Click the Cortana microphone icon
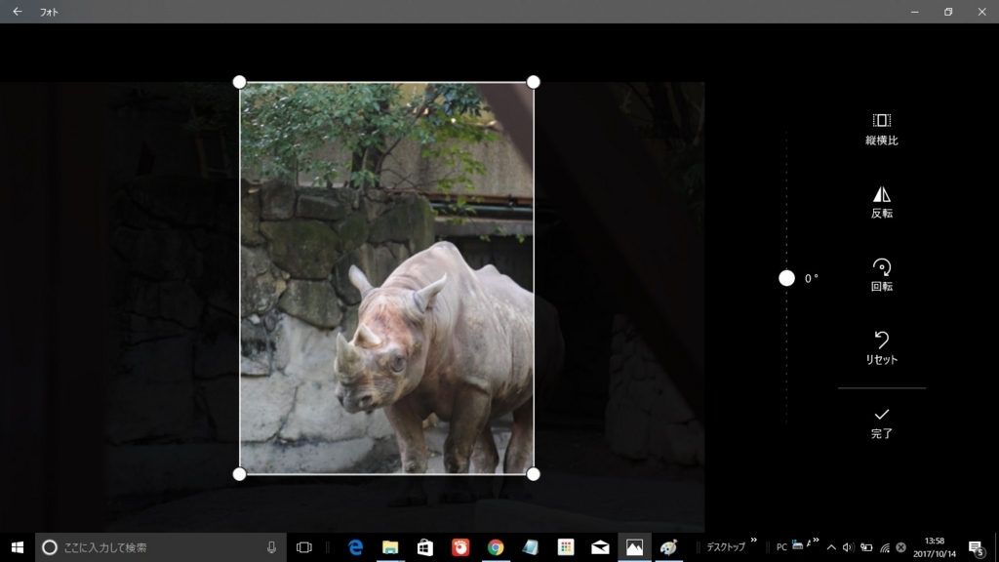The image size is (999, 562). pyautogui.click(x=271, y=547)
